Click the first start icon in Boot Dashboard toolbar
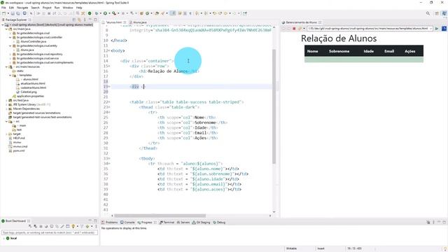448x252 pixels. pos(30,226)
